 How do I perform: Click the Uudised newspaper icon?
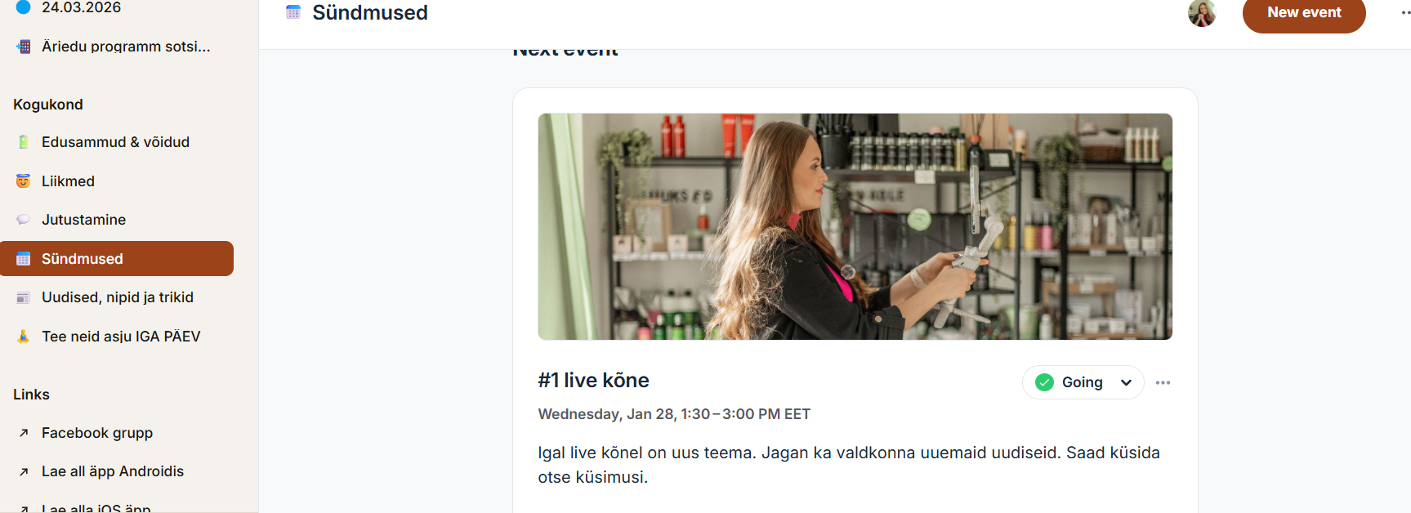(x=24, y=297)
